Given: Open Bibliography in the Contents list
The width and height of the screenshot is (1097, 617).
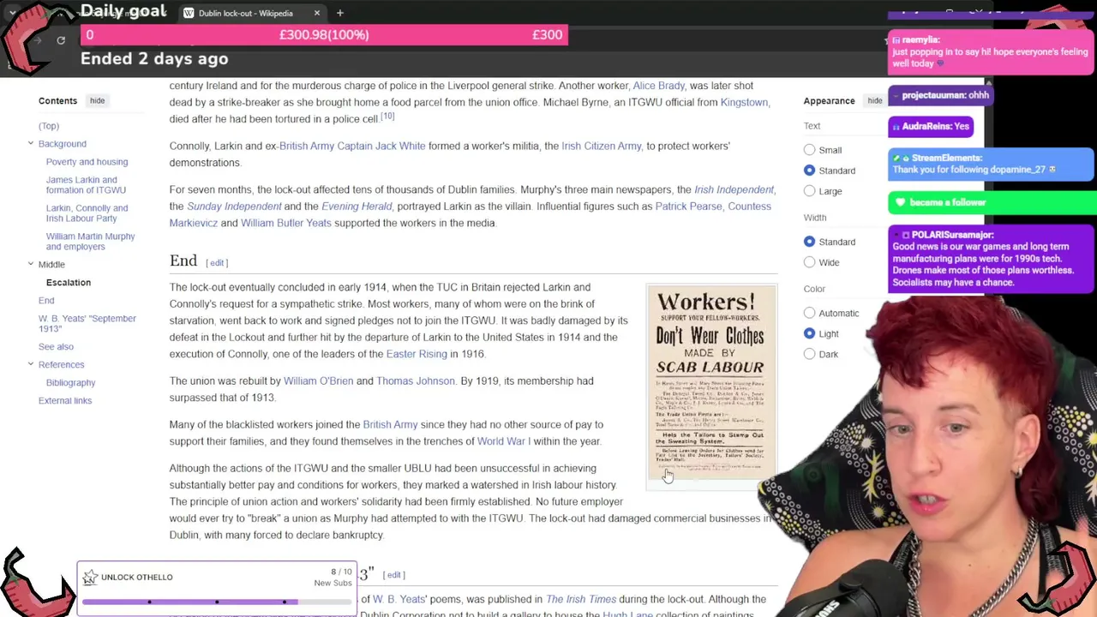Looking at the screenshot, I should coord(71,383).
